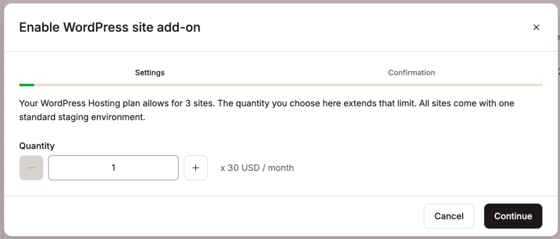
Task: Click the hosting plan description paragraph
Action: click(266, 110)
